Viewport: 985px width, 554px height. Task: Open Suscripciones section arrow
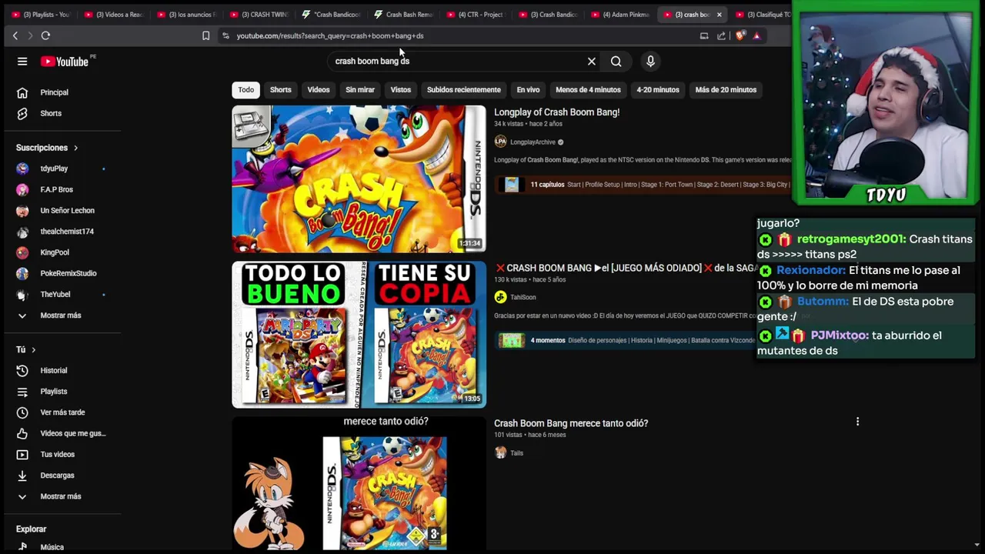coord(75,148)
